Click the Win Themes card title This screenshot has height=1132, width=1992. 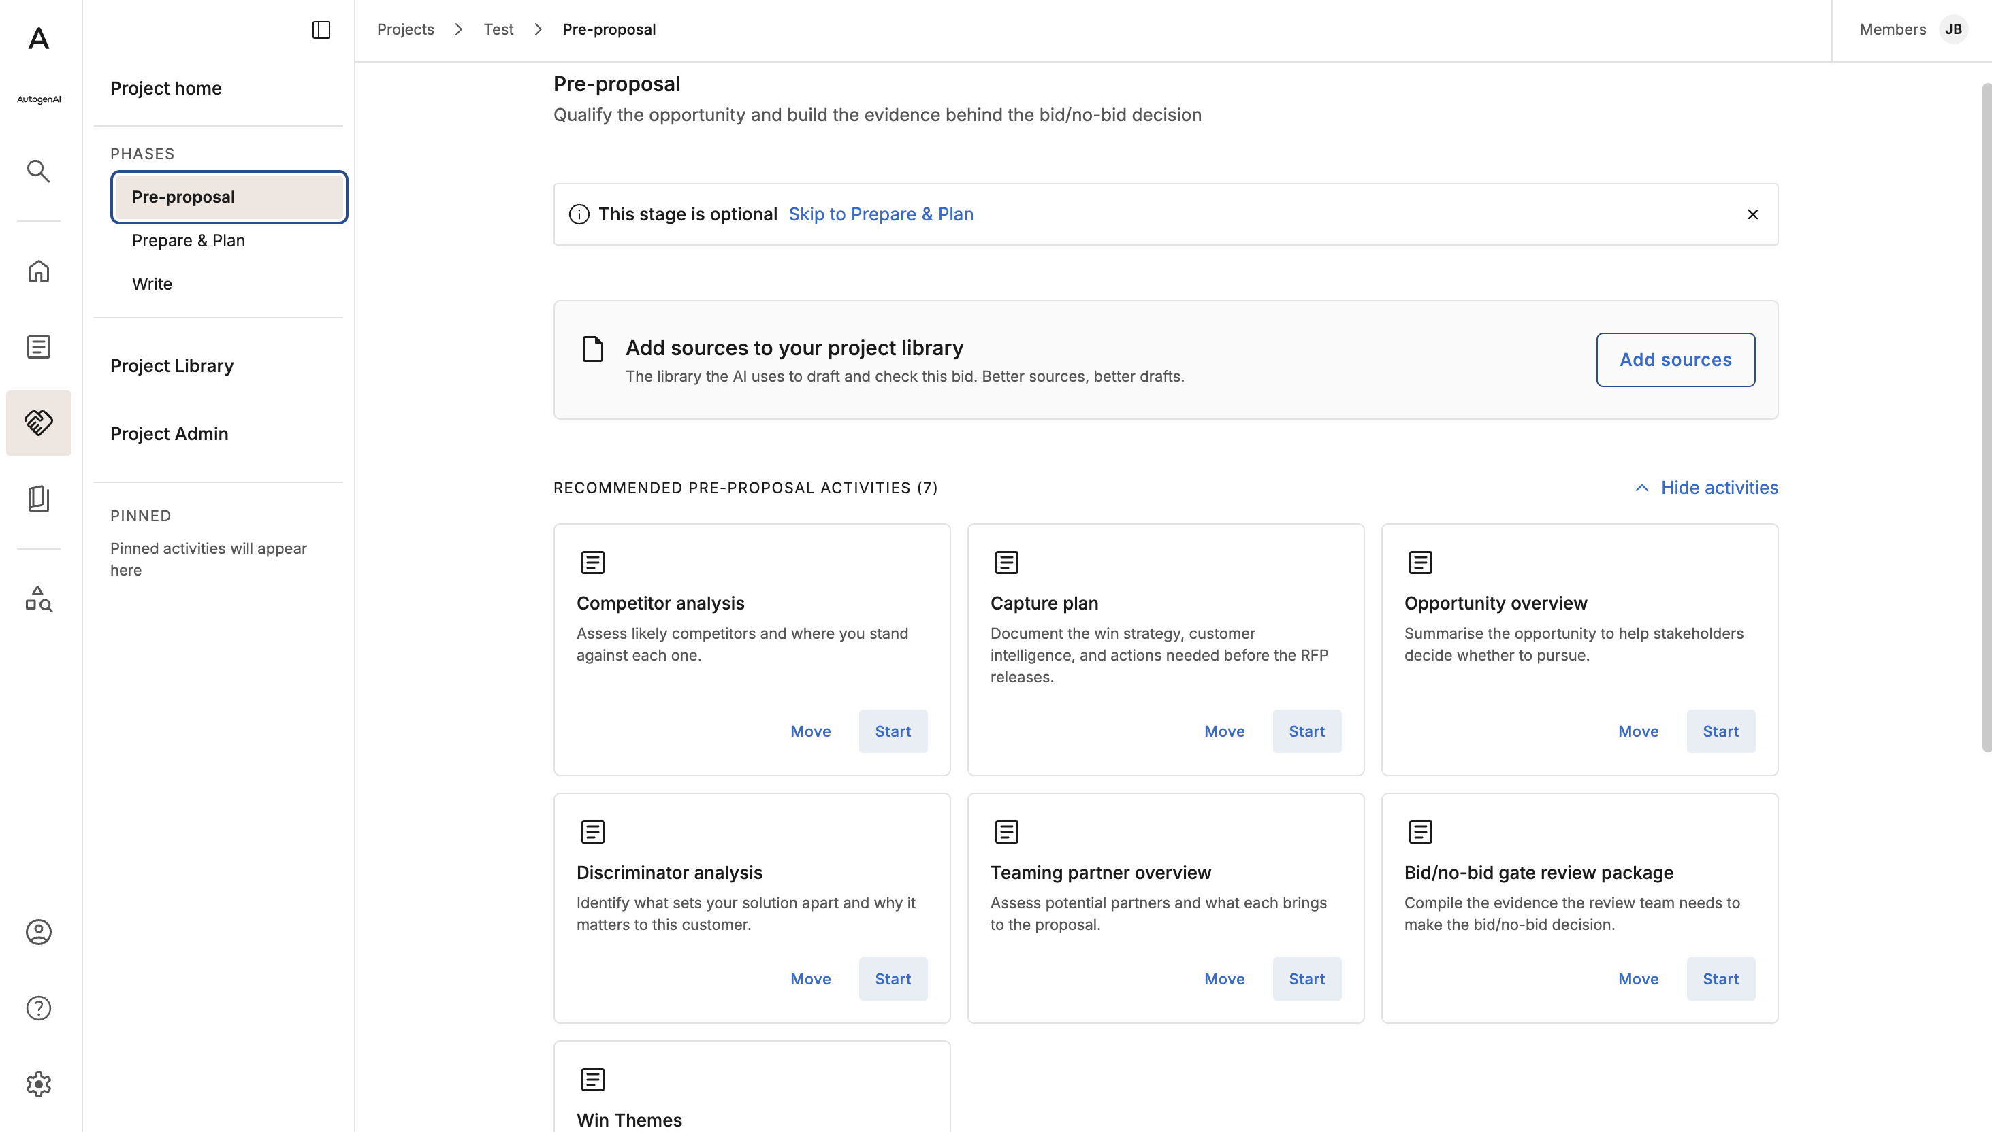click(628, 1120)
